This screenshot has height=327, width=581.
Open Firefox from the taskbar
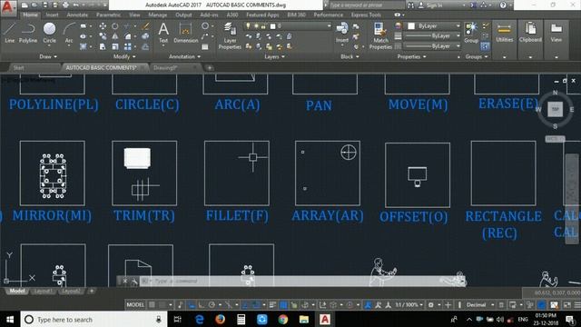click(x=220, y=319)
